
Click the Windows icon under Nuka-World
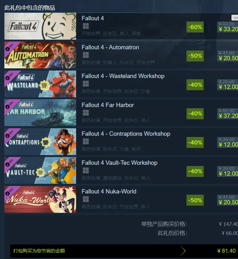(x=86, y=199)
